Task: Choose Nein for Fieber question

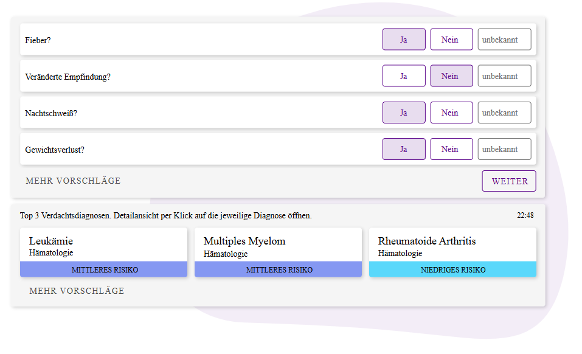Action: pyautogui.click(x=451, y=40)
